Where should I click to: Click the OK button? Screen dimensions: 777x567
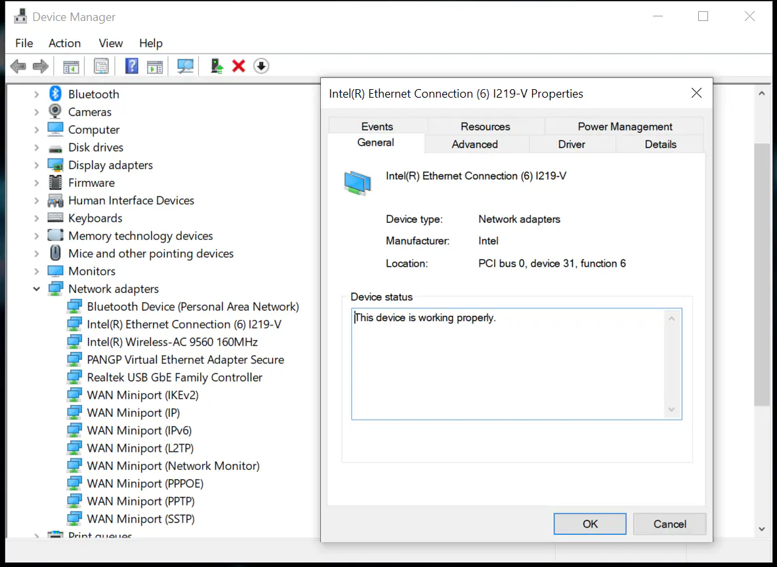tap(589, 524)
